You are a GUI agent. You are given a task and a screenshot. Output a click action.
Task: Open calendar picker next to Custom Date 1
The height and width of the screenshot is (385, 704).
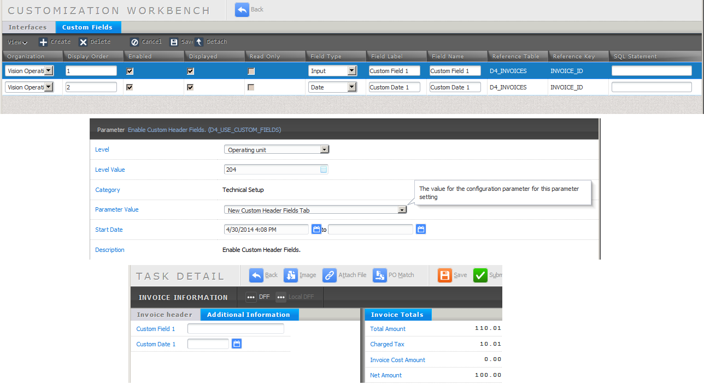tap(237, 344)
